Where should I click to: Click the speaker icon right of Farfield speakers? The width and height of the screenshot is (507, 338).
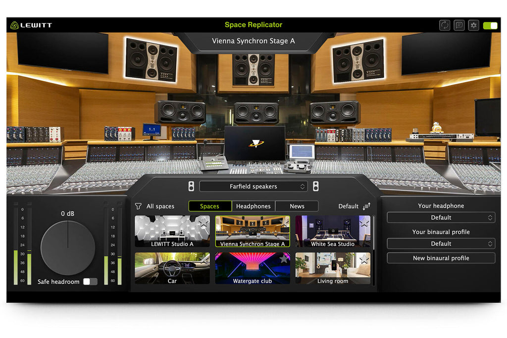point(315,187)
